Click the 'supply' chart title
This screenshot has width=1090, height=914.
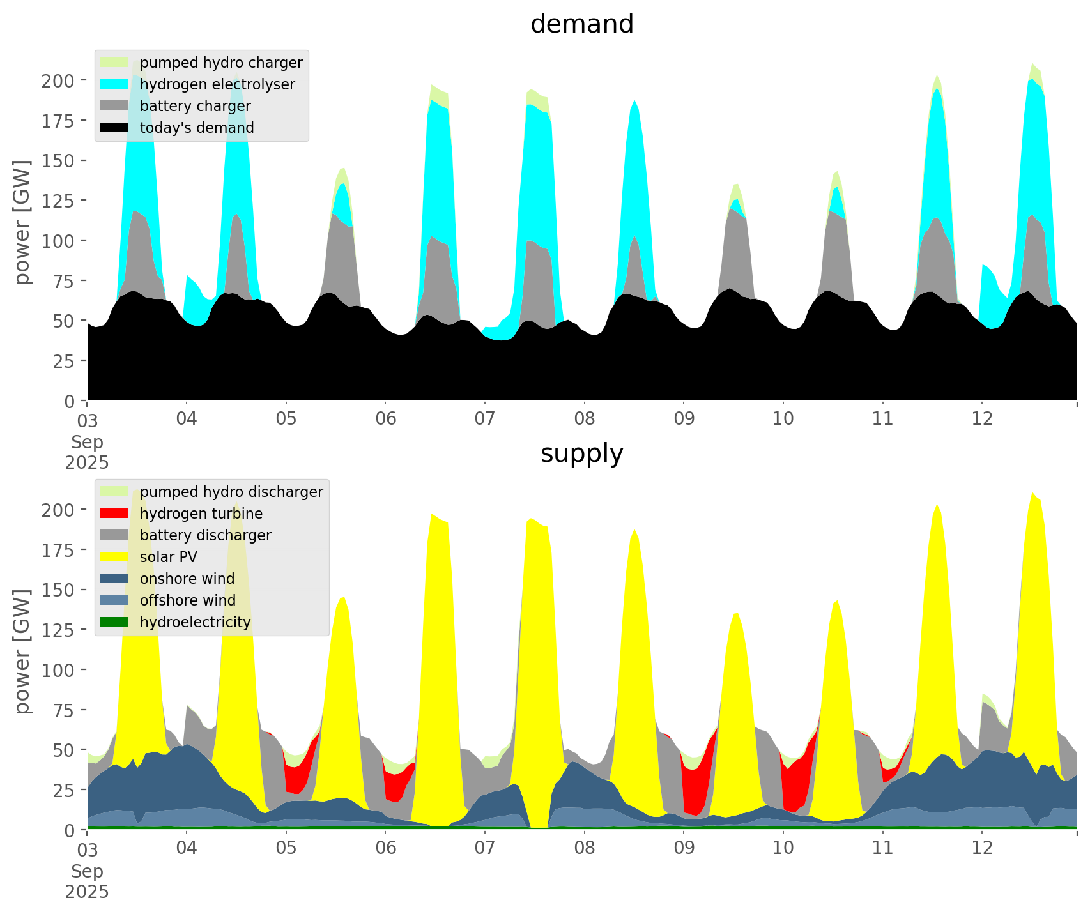[581, 453]
